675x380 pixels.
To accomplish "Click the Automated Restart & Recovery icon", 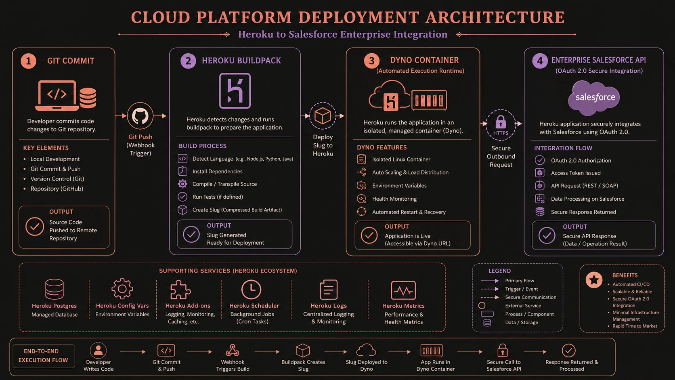I will coord(361,212).
